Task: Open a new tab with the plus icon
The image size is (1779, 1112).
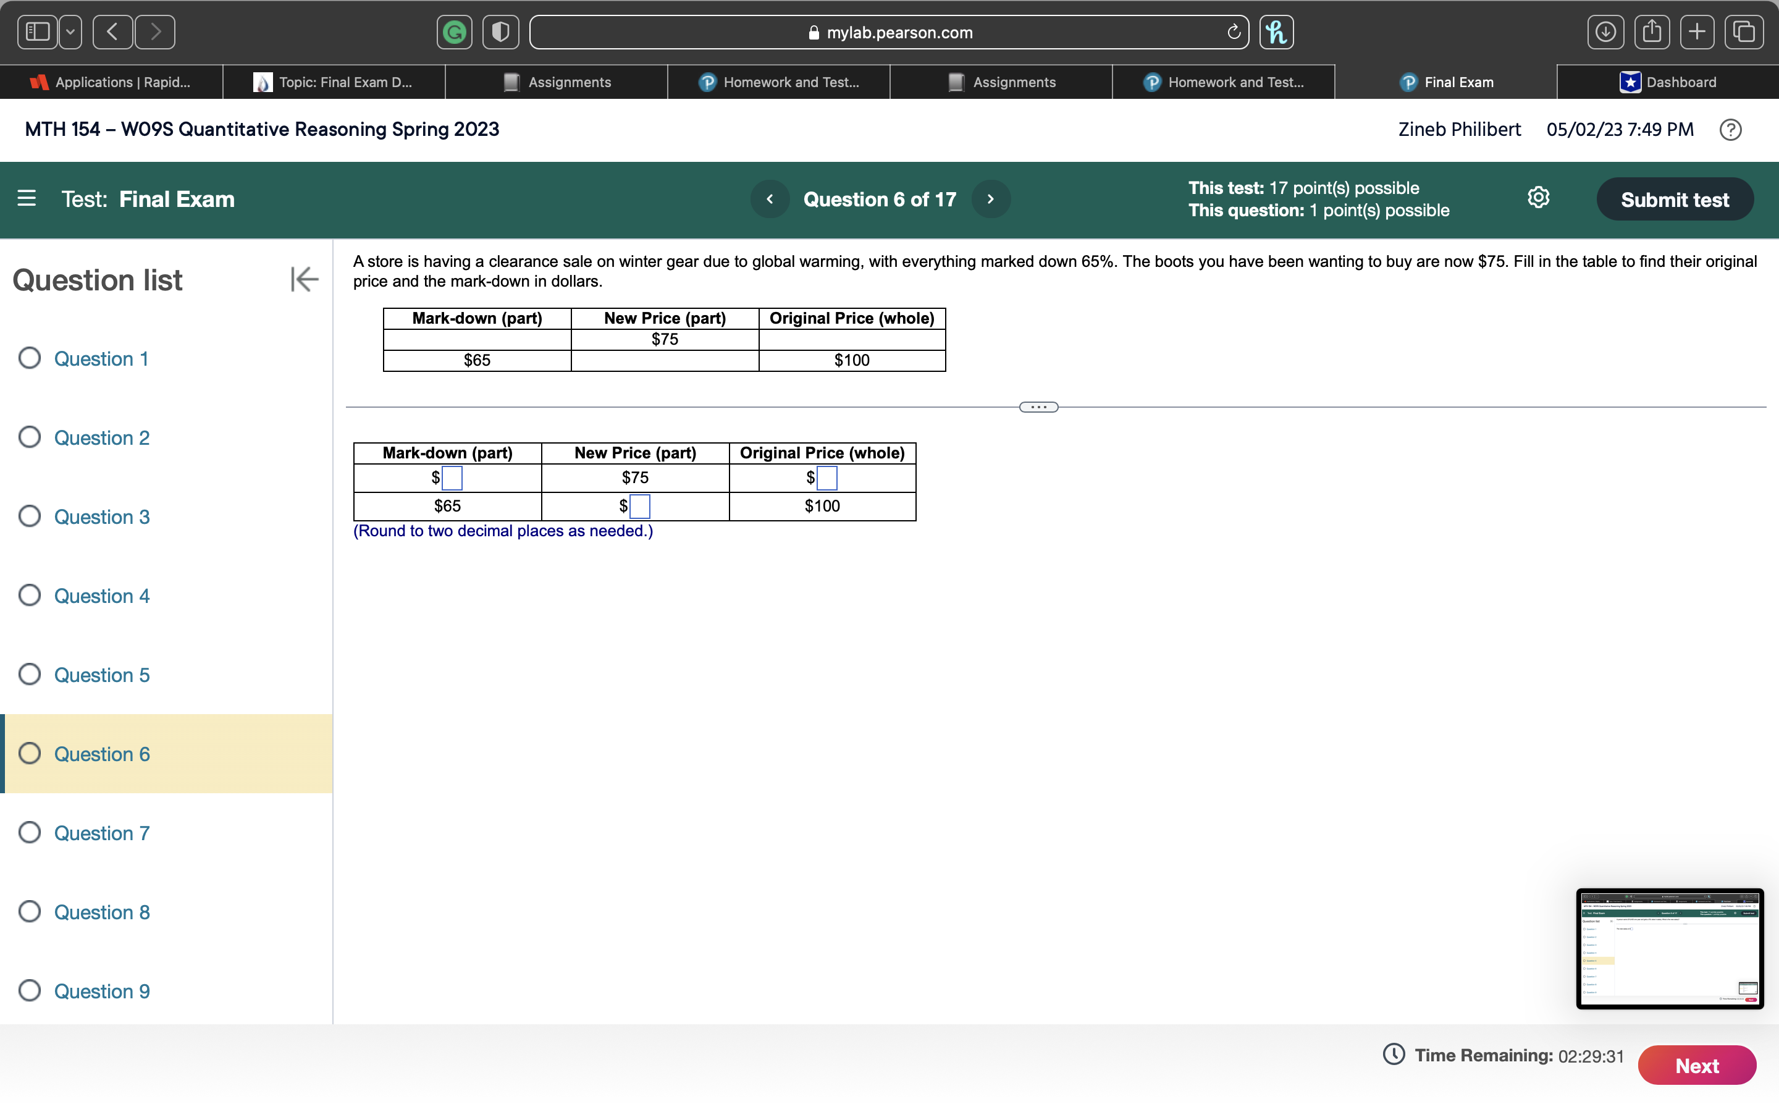Action: pos(1698,32)
